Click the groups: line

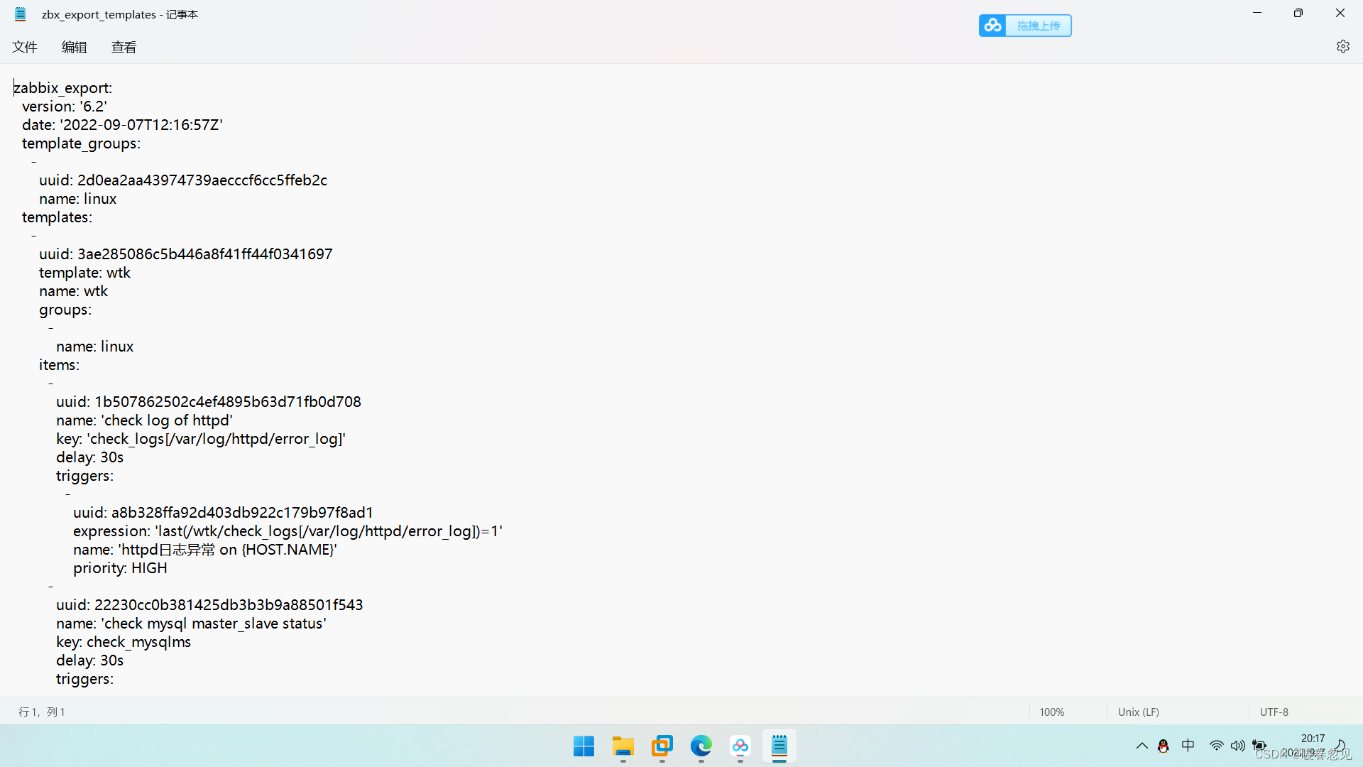coord(65,310)
